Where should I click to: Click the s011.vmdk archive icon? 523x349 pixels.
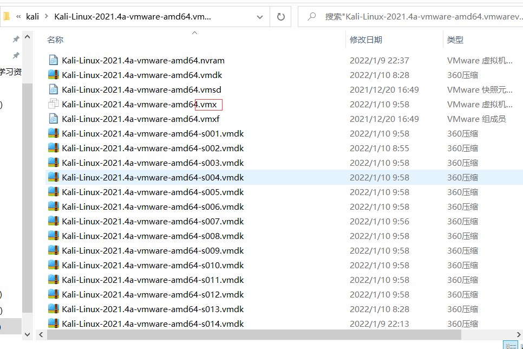point(54,280)
